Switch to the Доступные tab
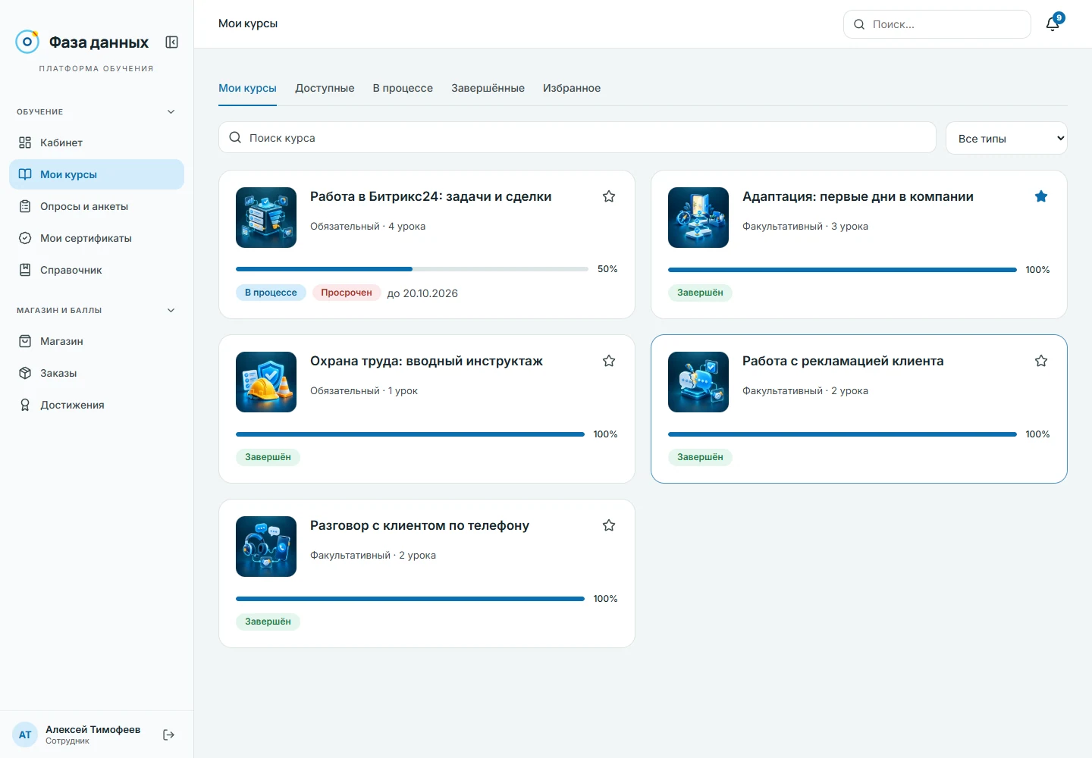This screenshot has width=1092, height=758. (325, 88)
